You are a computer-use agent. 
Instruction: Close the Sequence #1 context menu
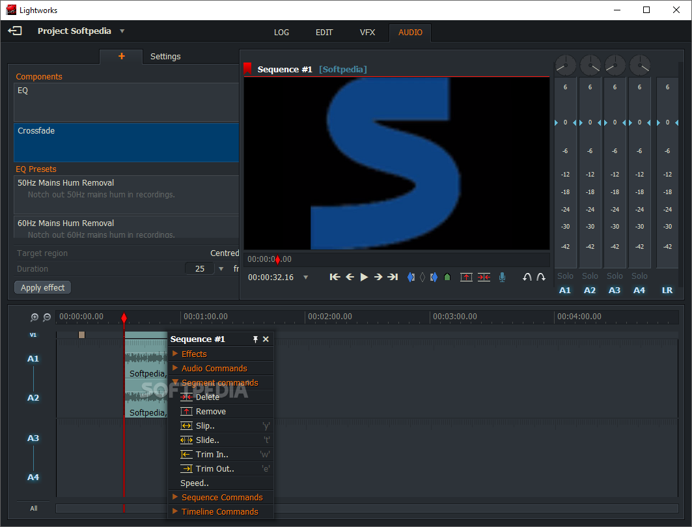266,339
